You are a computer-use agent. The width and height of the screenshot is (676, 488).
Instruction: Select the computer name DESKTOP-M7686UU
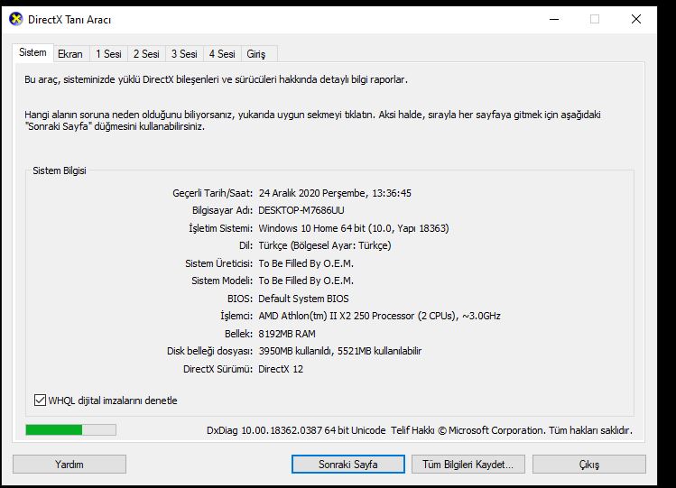pos(301,210)
